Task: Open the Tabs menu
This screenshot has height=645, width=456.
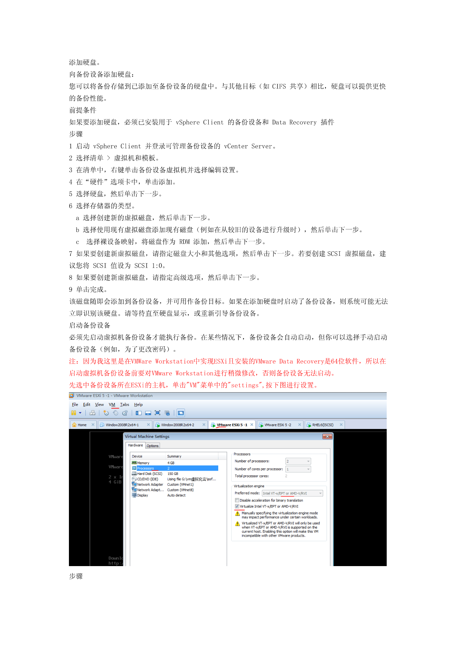Action: pos(124,404)
